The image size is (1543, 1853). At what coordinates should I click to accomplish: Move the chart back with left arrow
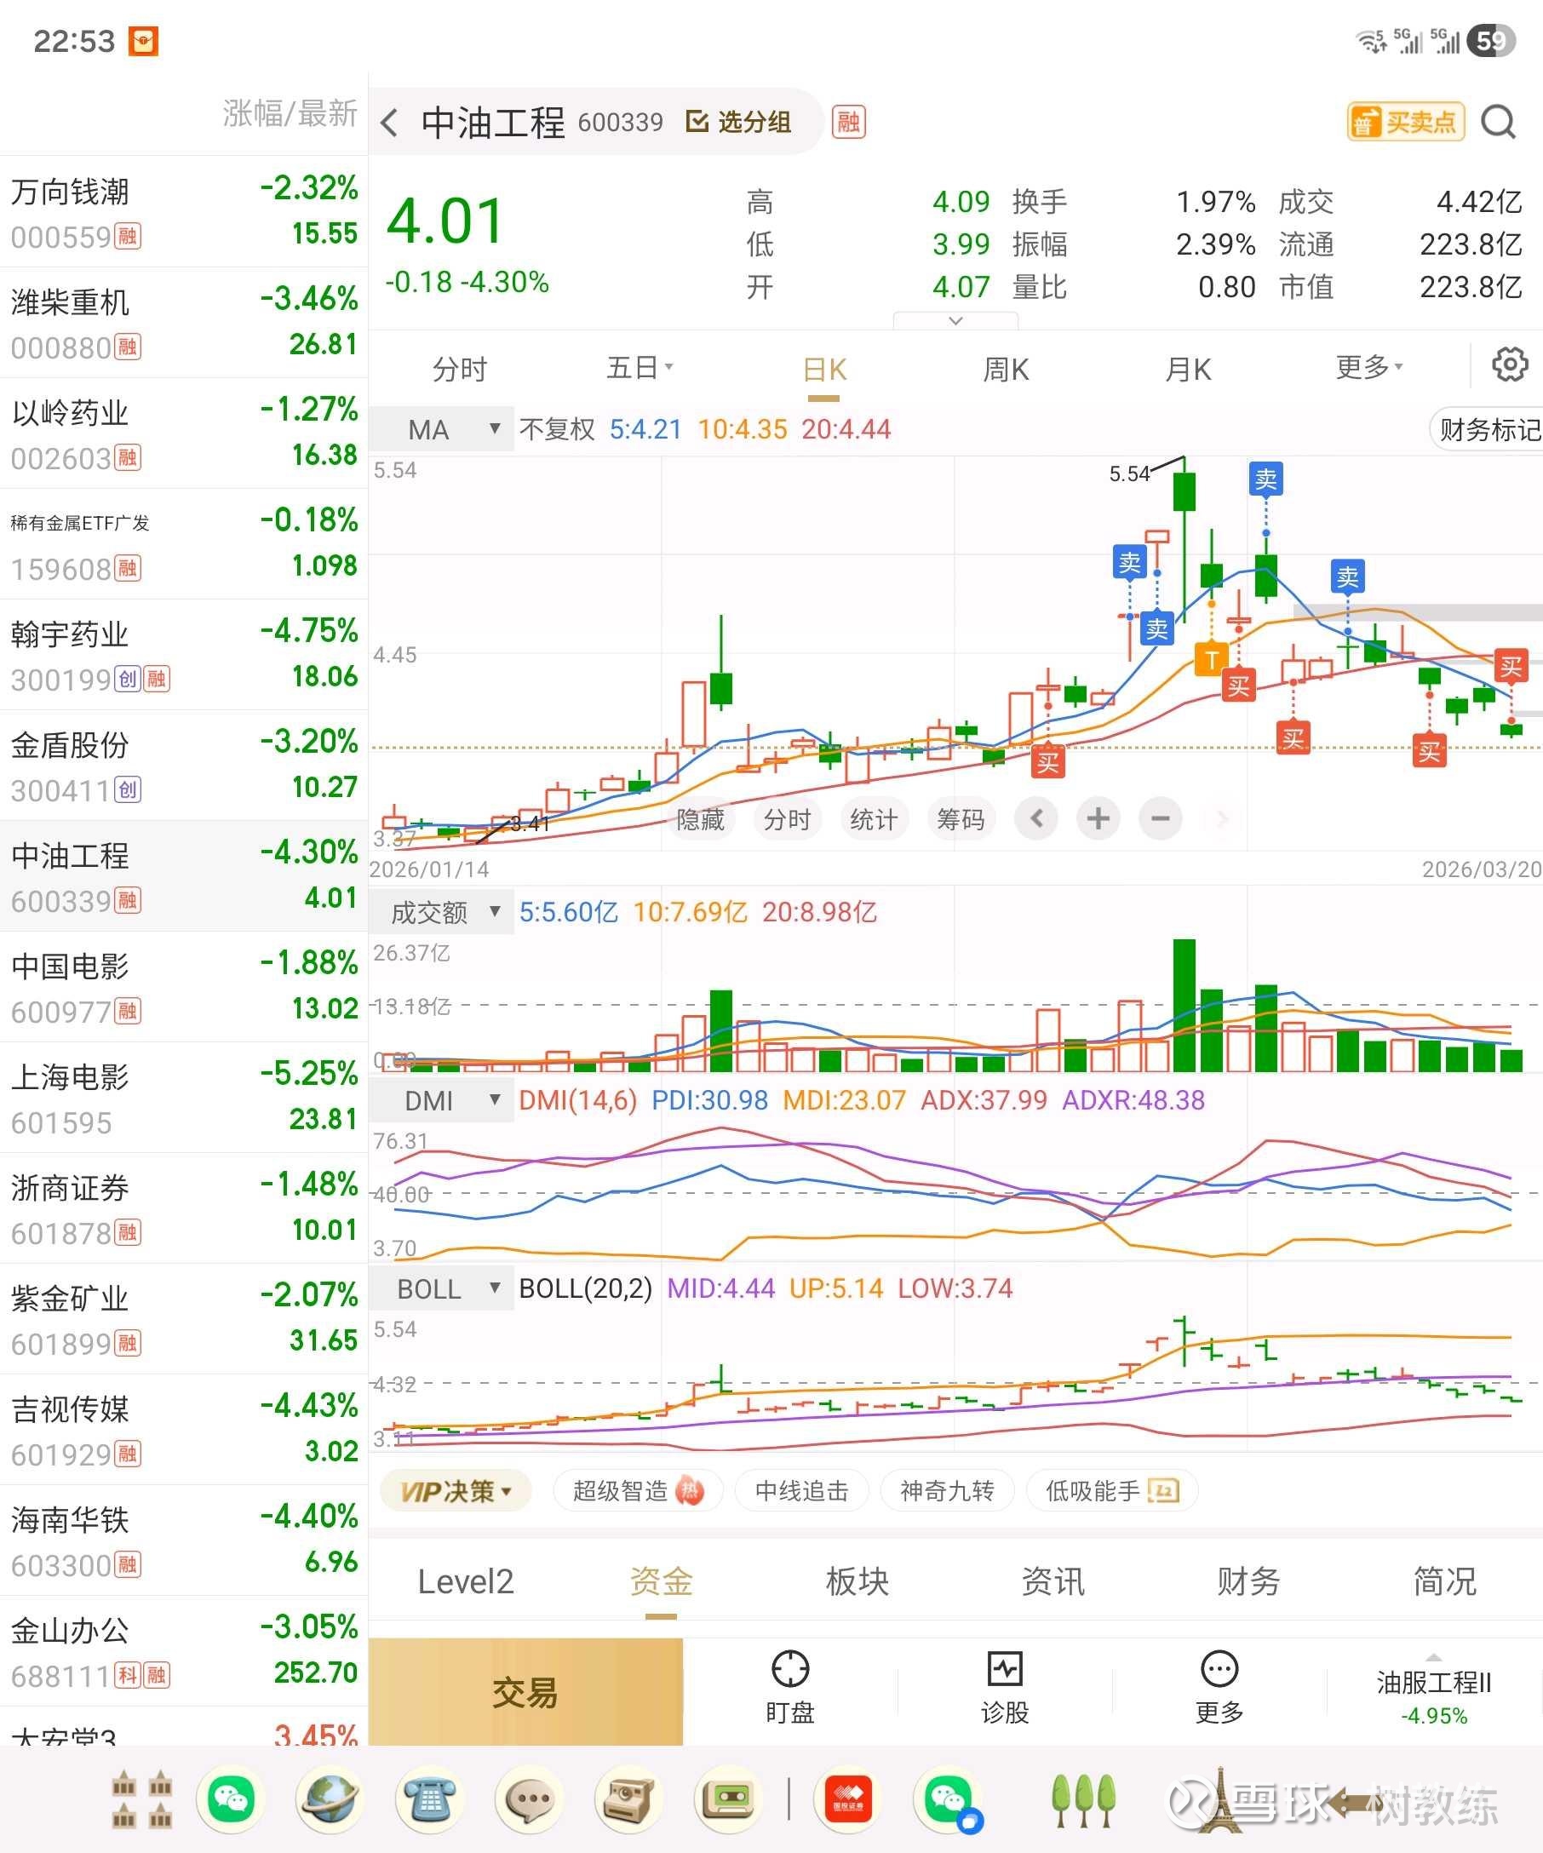pyautogui.click(x=1036, y=819)
